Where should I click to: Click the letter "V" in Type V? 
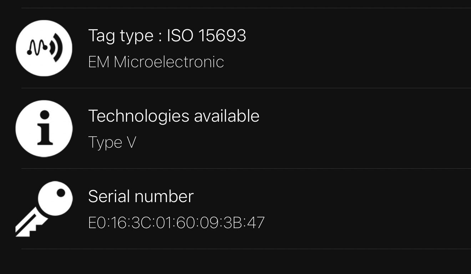(131, 142)
